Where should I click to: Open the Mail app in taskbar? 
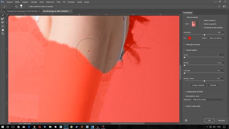pos(24,127)
